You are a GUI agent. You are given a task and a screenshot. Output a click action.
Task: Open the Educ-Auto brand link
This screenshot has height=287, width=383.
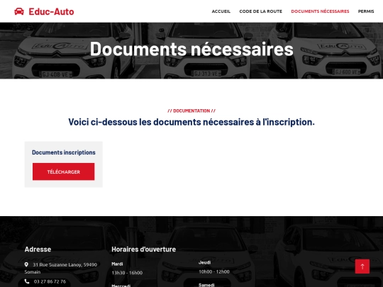tap(44, 11)
